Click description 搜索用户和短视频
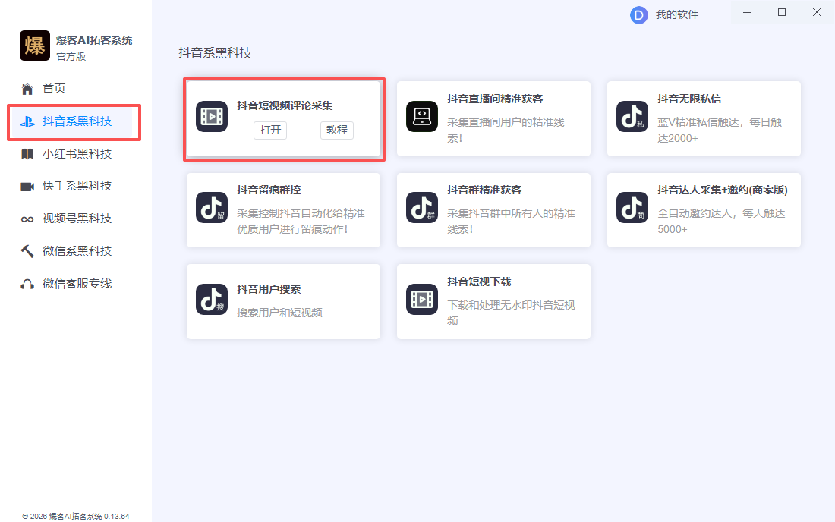835x522 pixels. pos(279,313)
